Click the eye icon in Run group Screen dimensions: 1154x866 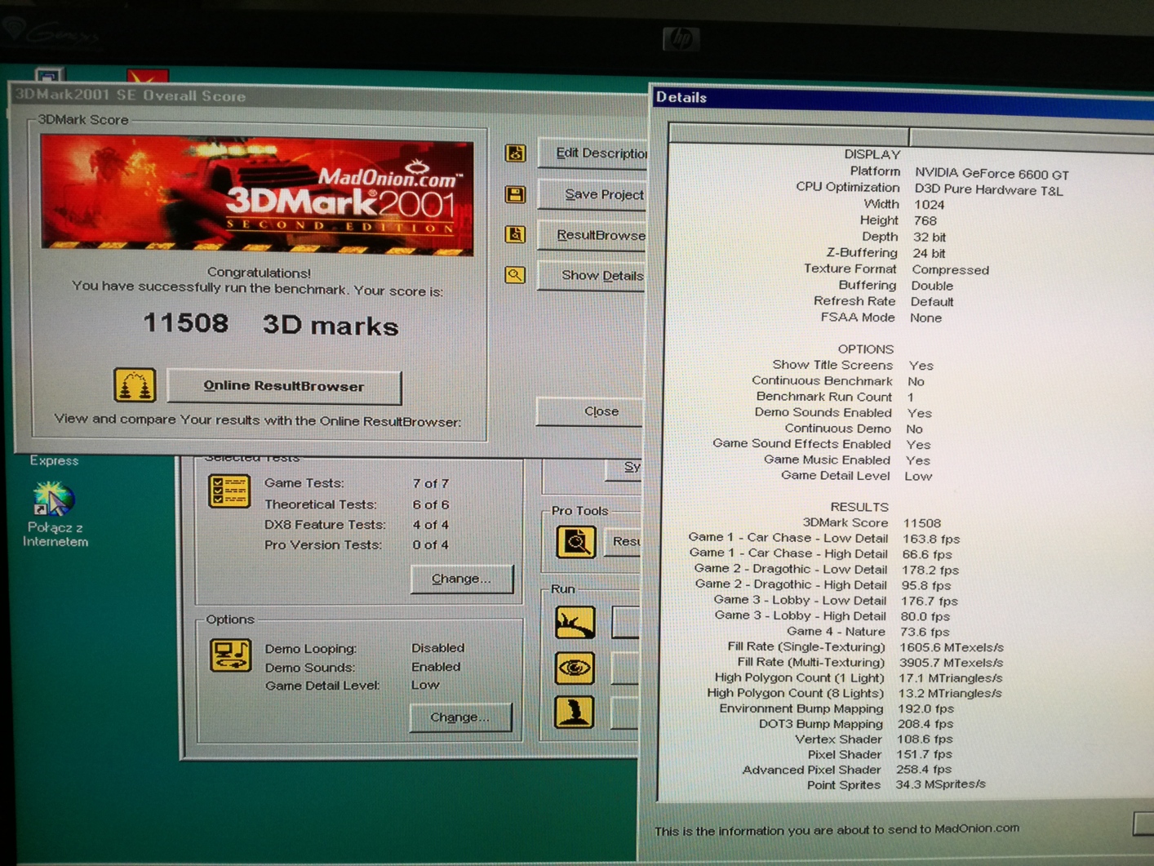[x=575, y=668]
